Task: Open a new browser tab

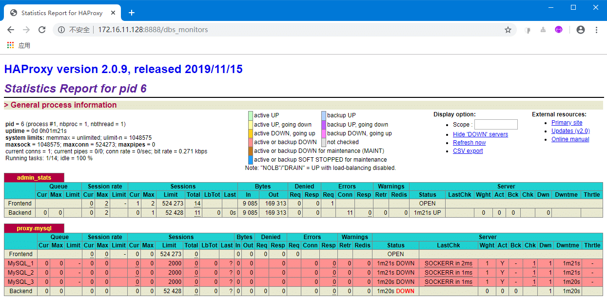Action: click(x=131, y=13)
